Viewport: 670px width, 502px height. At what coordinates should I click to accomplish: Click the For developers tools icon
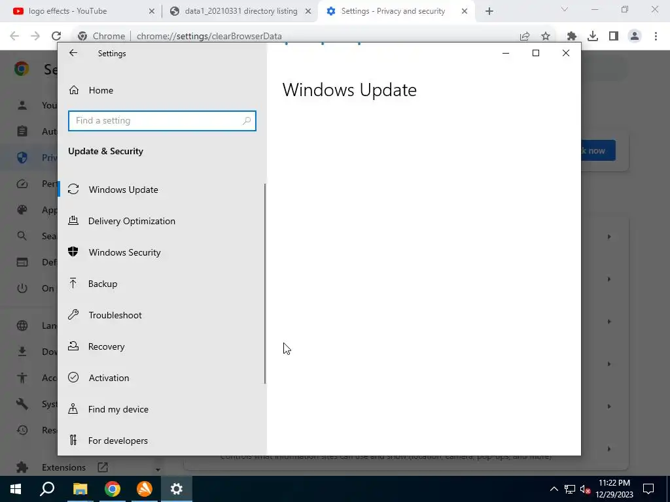click(x=73, y=440)
